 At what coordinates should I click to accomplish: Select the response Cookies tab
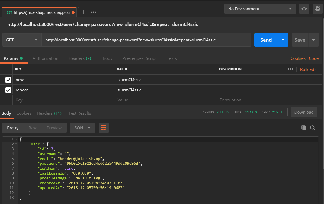point(24,113)
